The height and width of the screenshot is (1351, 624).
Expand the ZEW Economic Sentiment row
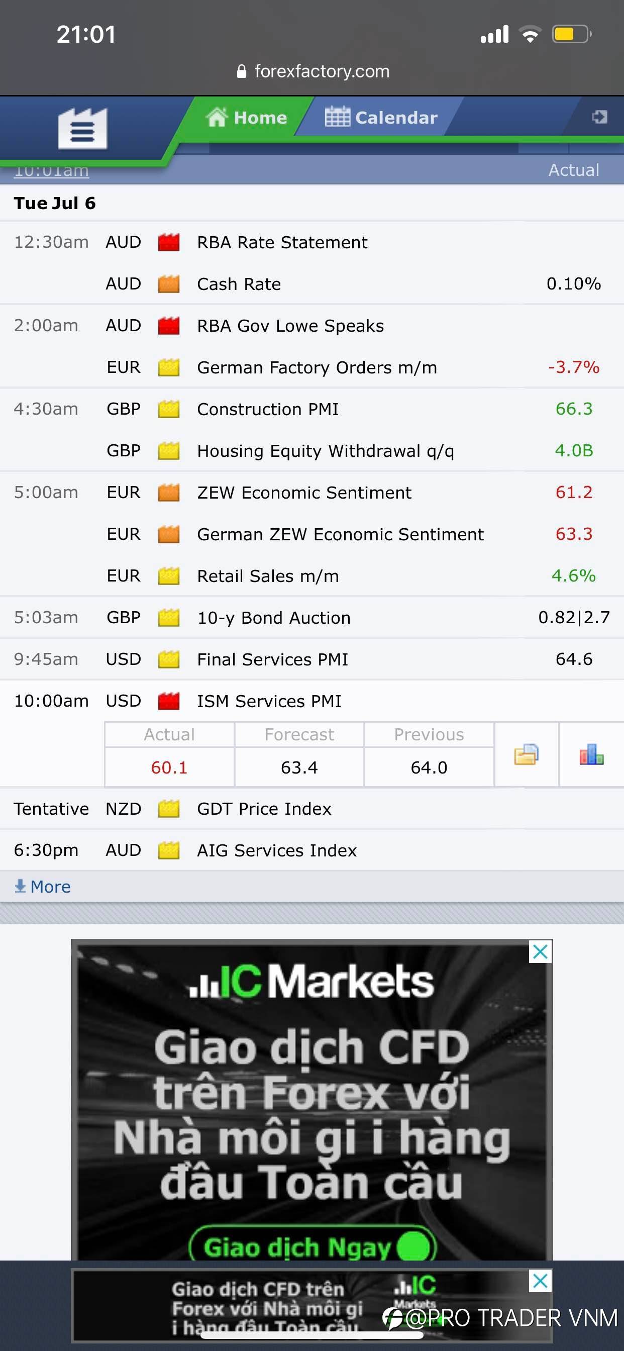(312, 493)
